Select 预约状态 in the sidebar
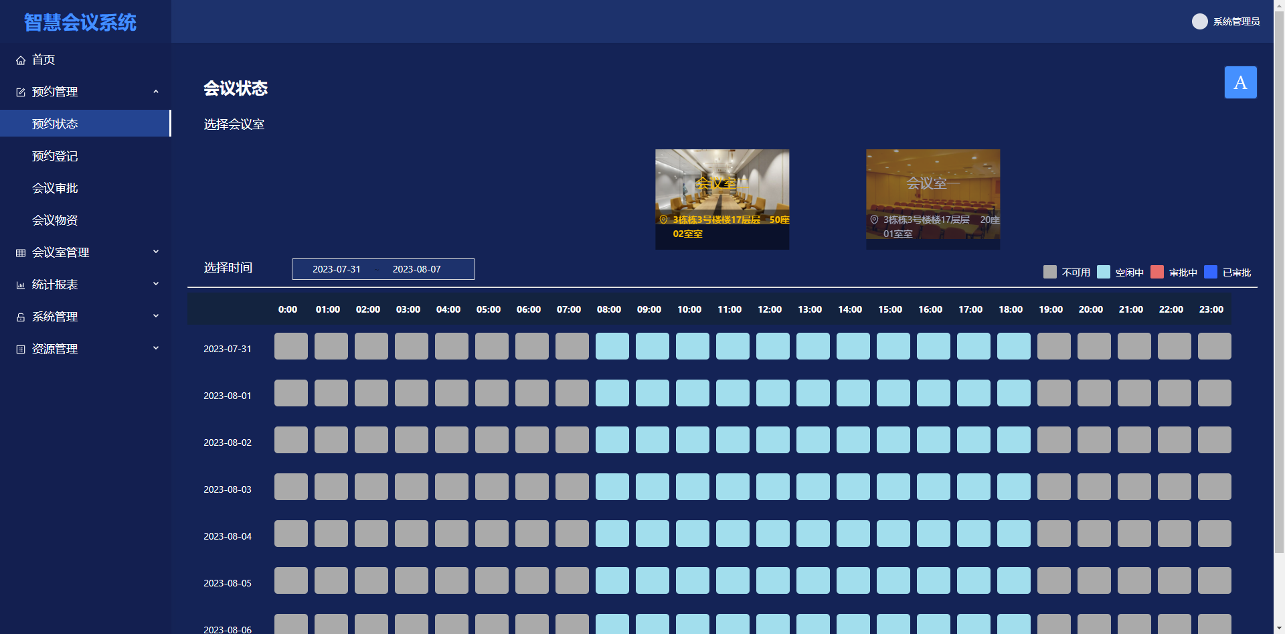The height and width of the screenshot is (634, 1285). click(x=86, y=124)
